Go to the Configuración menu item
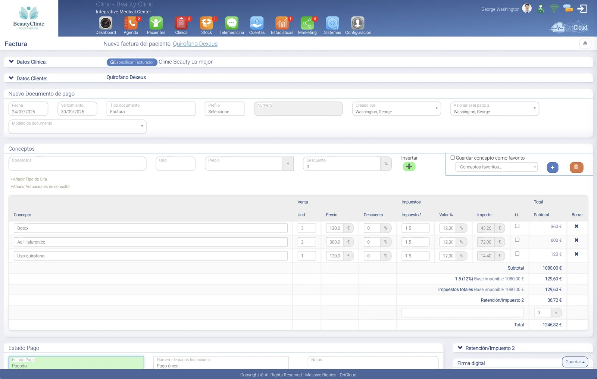 point(358,26)
